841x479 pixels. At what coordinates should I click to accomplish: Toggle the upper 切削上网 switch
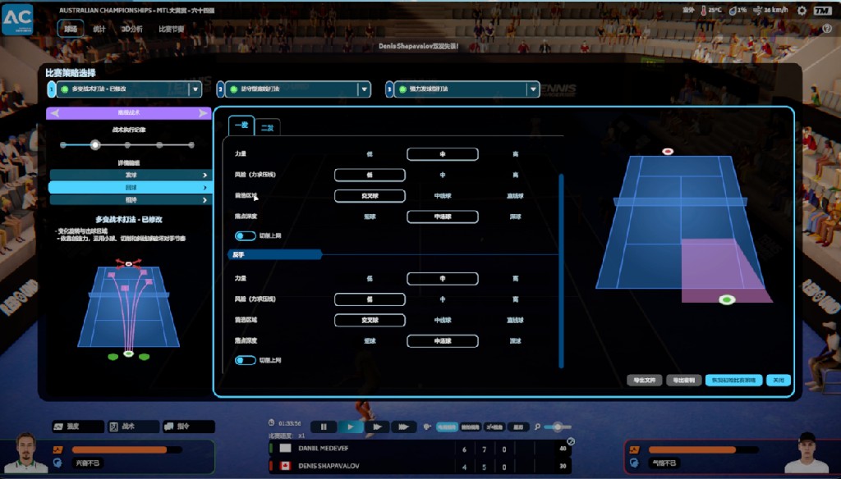coord(245,236)
